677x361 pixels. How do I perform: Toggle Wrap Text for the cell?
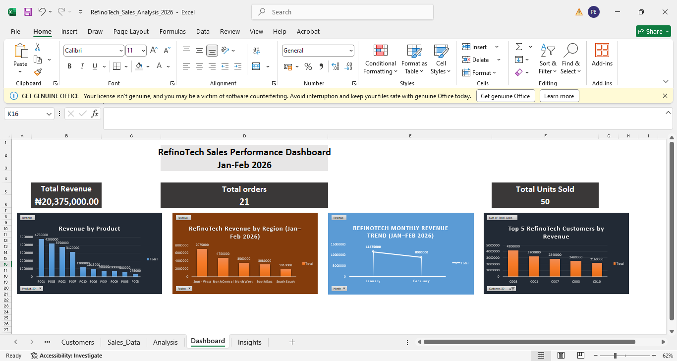pyautogui.click(x=257, y=50)
